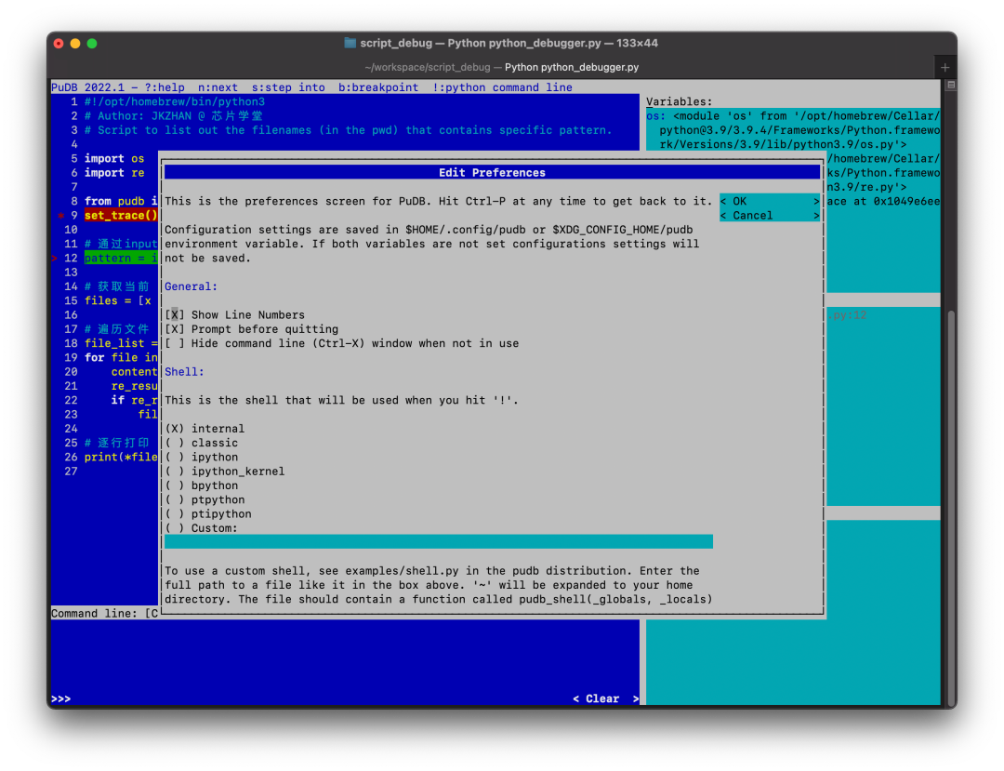Click 'pattern =' on highlighted line 12

(114, 258)
